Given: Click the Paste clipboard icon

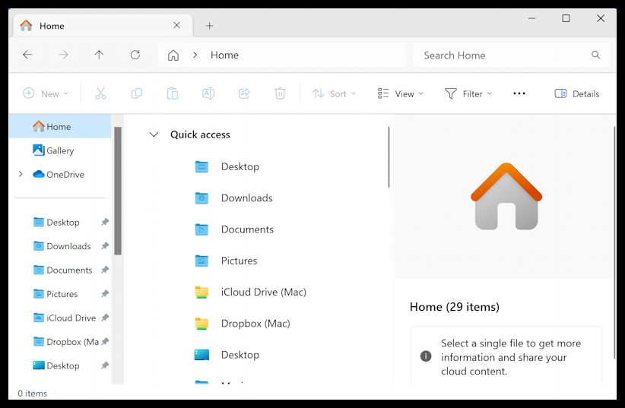Looking at the screenshot, I should 172,93.
